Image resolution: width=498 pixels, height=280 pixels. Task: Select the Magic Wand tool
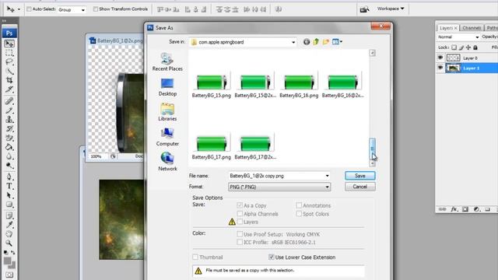[9, 71]
